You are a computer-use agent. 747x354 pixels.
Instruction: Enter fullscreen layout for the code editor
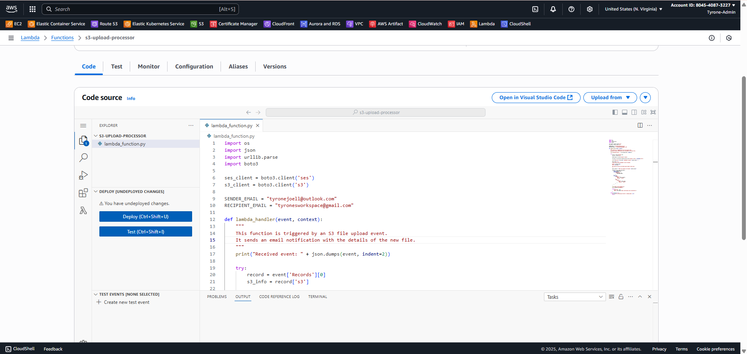653,112
